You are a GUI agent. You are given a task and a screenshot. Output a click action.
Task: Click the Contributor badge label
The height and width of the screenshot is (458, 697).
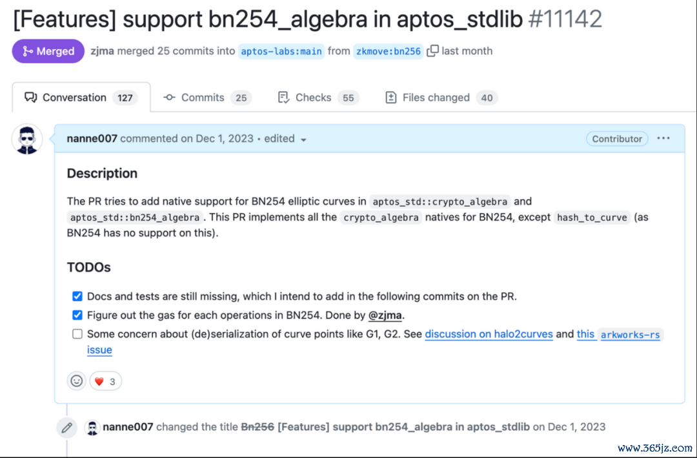coord(617,139)
